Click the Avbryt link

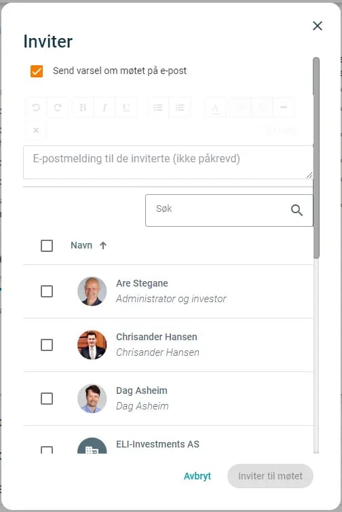(197, 476)
